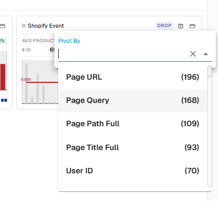This screenshot has width=218, height=201.
Task: Pick Page Path Full option
Action: [x=133, y=124]
